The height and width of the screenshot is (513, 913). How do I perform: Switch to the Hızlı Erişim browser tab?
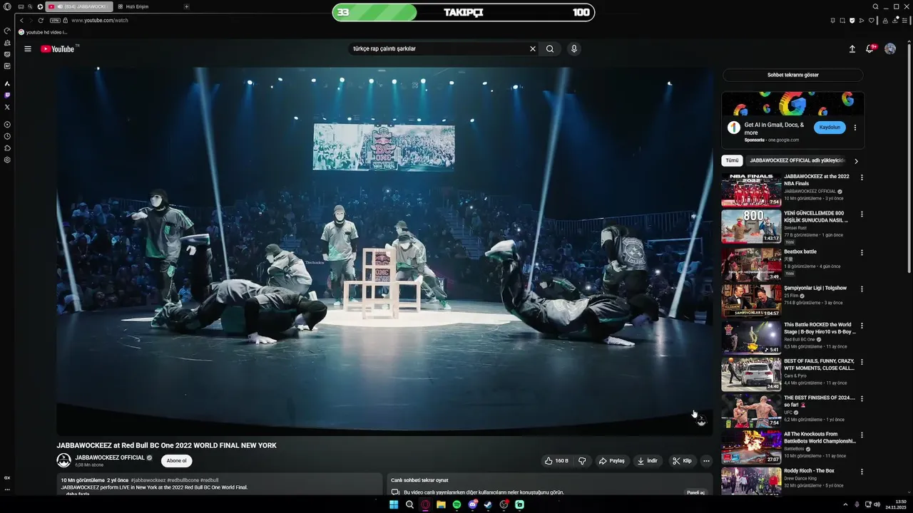click(x=134, y=6)
